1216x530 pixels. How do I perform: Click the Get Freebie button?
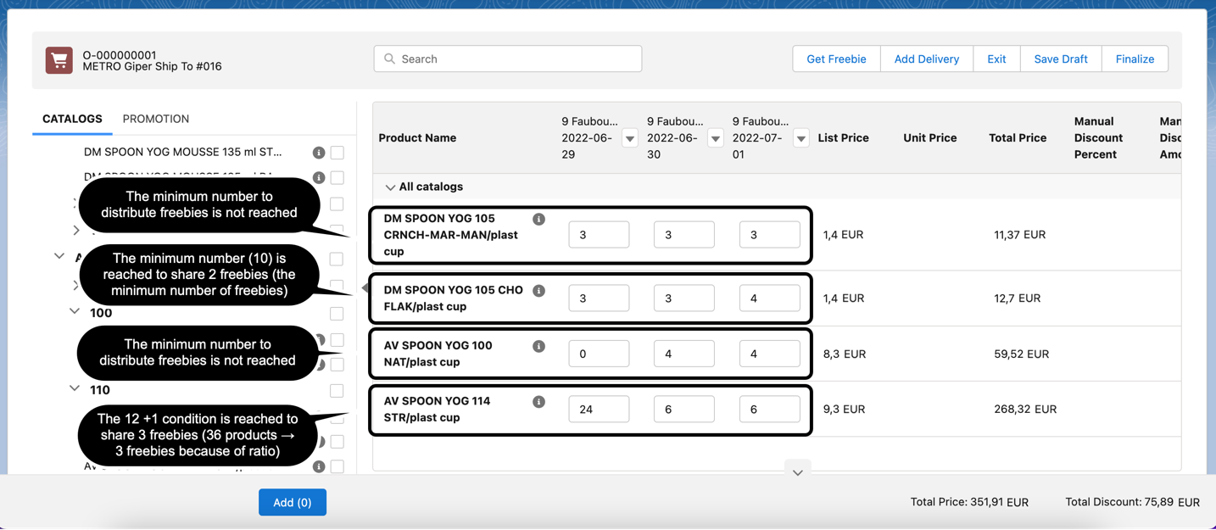click(835, 59)
